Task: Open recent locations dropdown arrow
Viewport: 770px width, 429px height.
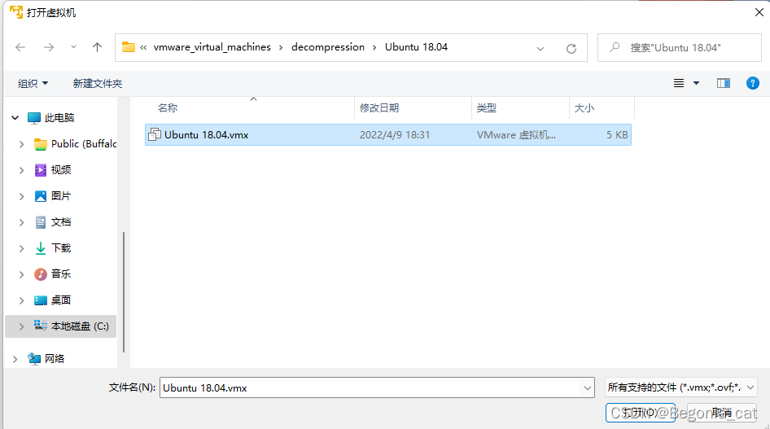Action: point(73,47)
